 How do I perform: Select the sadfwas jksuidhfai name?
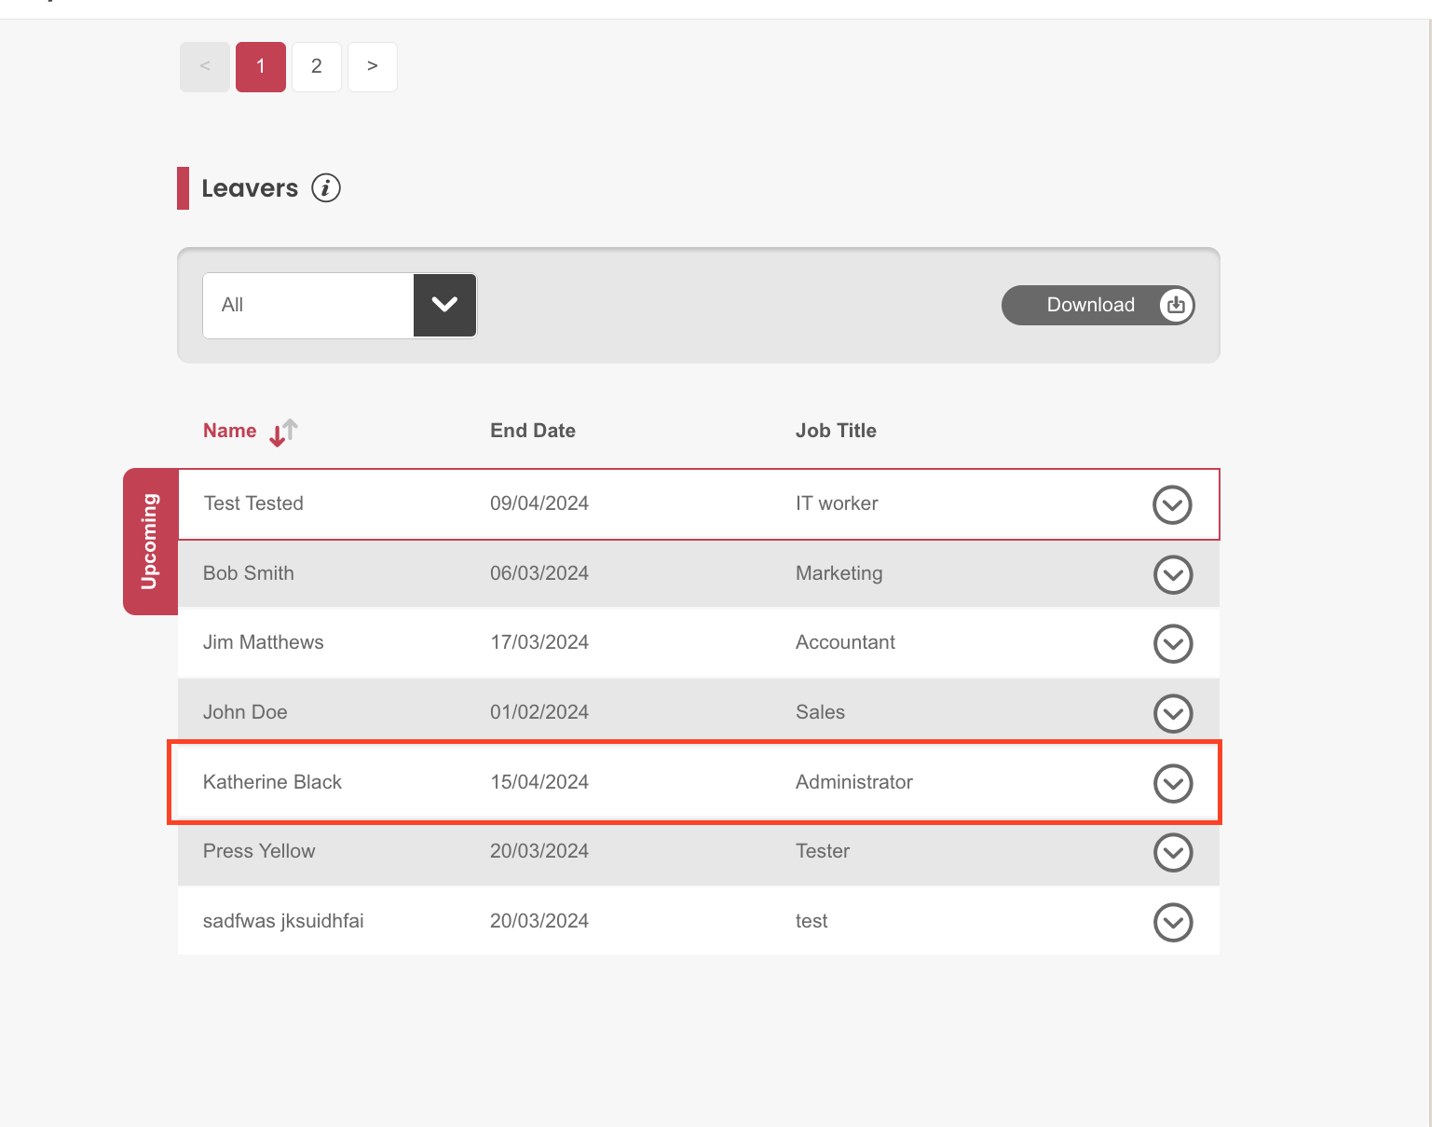coord(283,921)
